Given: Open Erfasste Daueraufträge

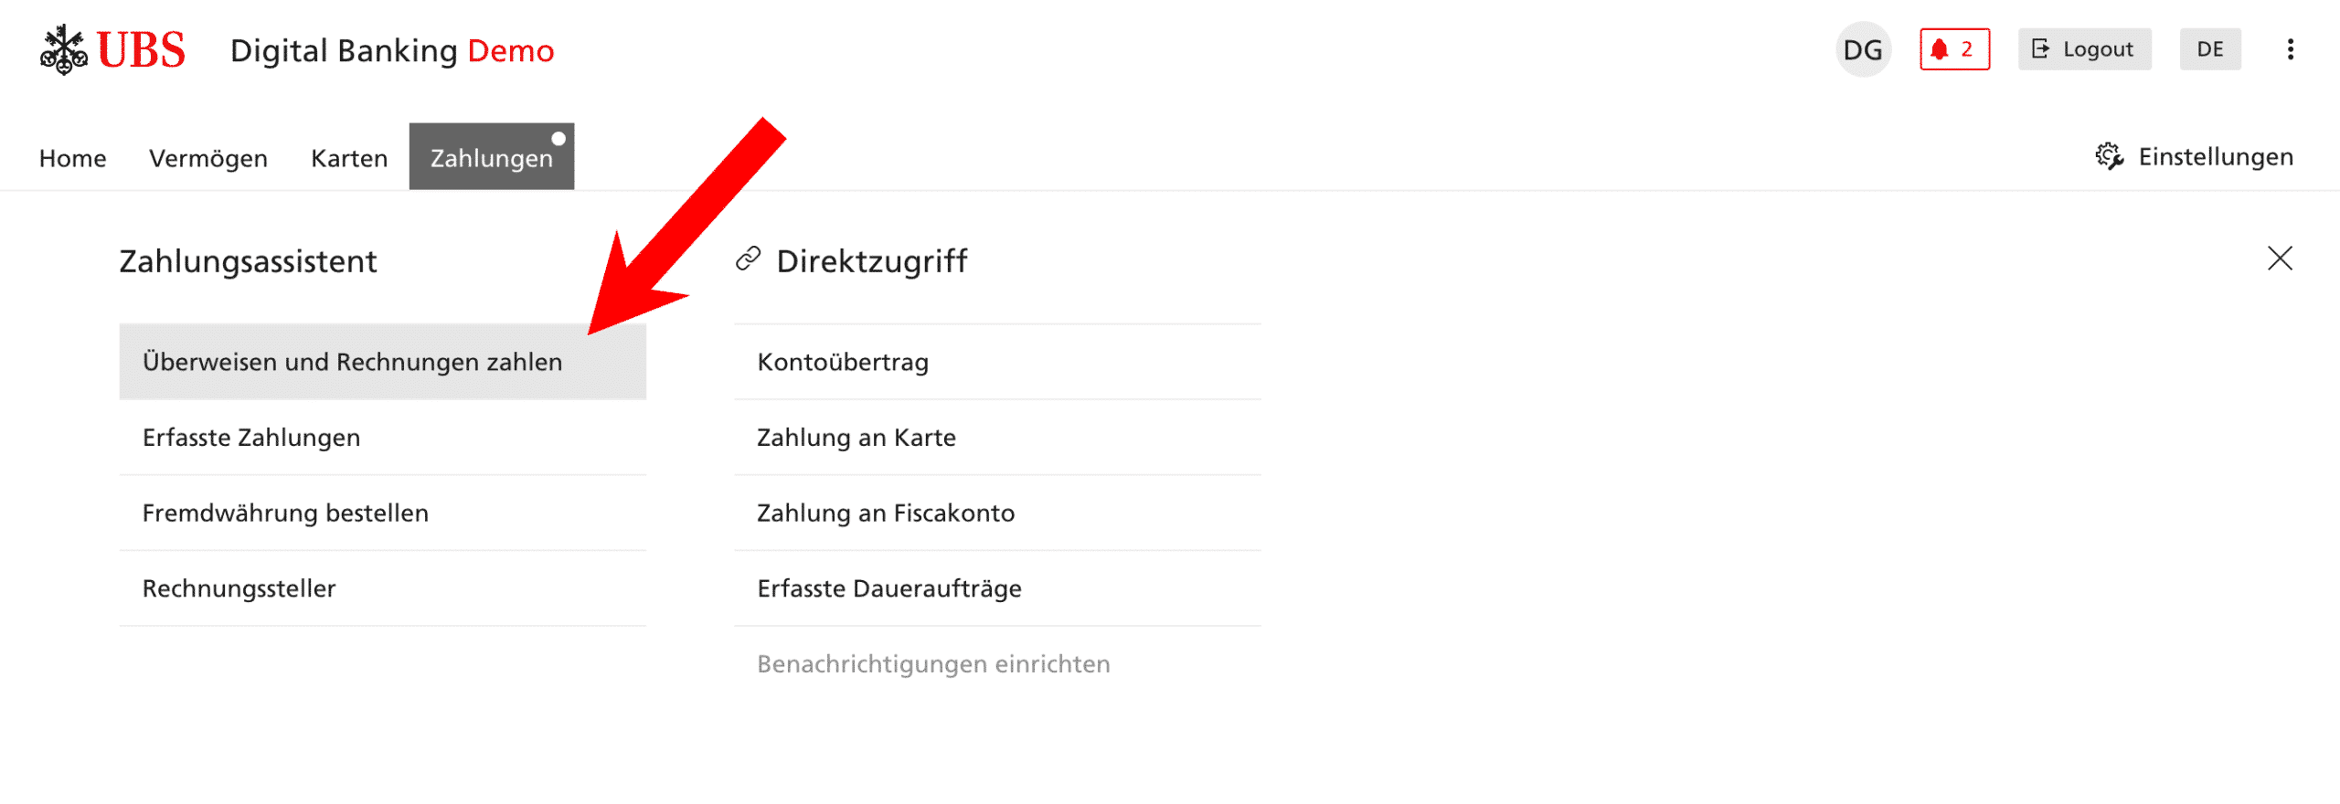Looking at the screenshot, I should pyautogui.click(x=997, y=589).
